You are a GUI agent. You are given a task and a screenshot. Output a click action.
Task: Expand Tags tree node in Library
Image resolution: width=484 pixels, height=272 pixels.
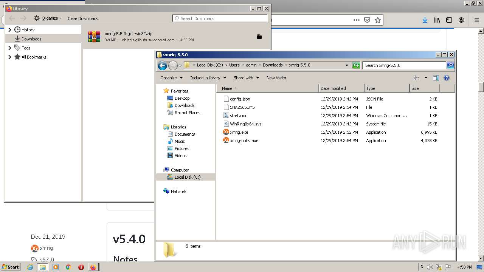tap(10, 48)
